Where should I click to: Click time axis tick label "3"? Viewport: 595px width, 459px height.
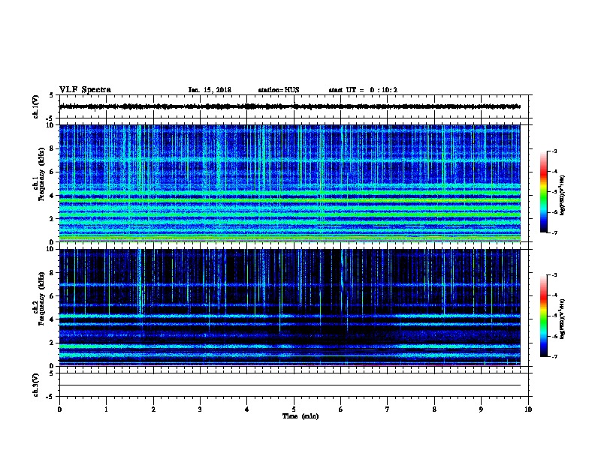click(200, 409)
